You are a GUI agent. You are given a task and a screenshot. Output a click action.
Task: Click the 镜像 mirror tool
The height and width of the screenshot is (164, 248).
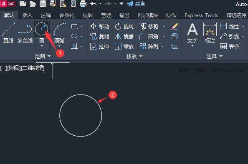[124, 37]
